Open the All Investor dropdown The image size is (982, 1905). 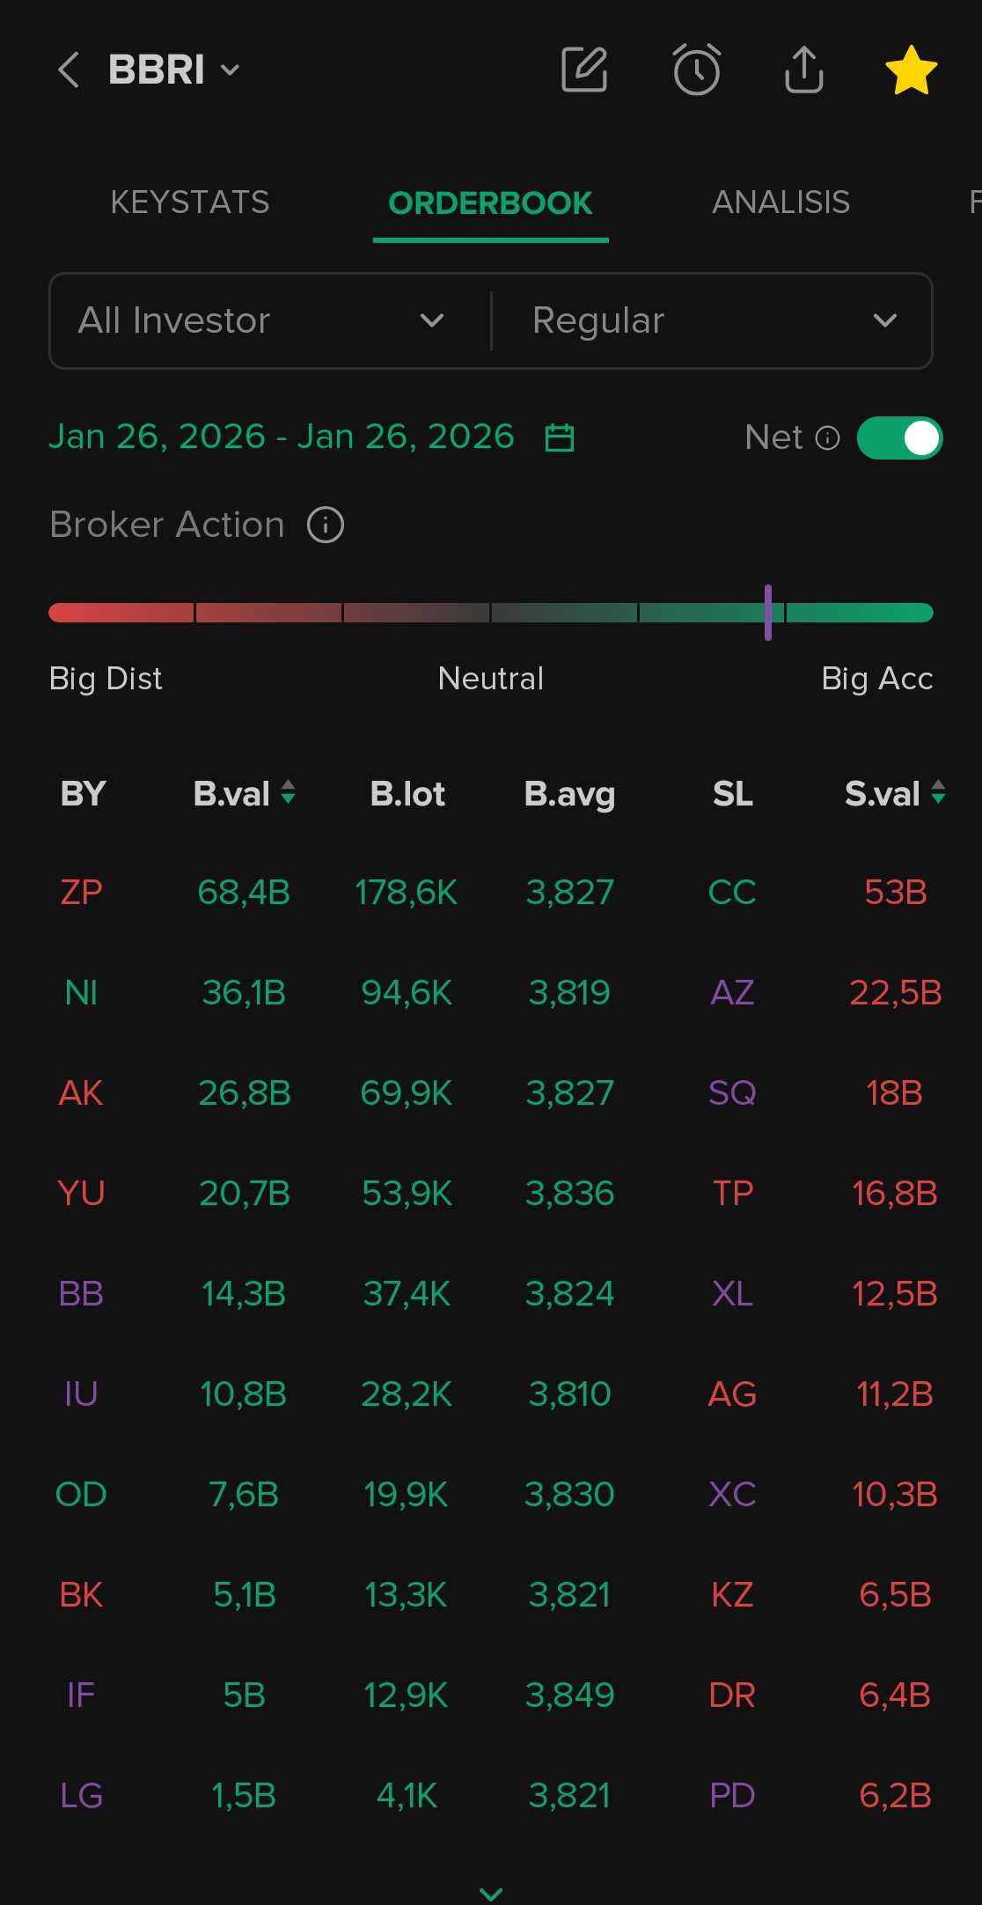pos(261,320)
